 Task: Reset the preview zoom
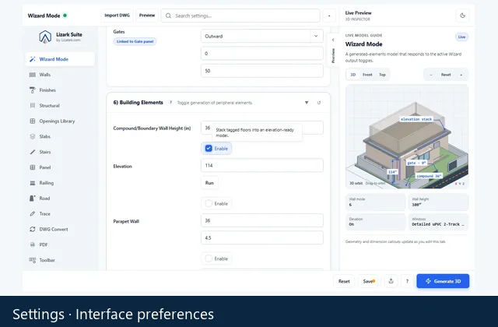tap(446, 75)
